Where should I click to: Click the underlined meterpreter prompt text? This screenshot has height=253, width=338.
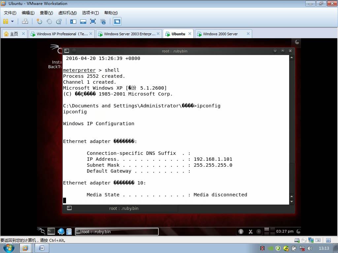(79, 70)
